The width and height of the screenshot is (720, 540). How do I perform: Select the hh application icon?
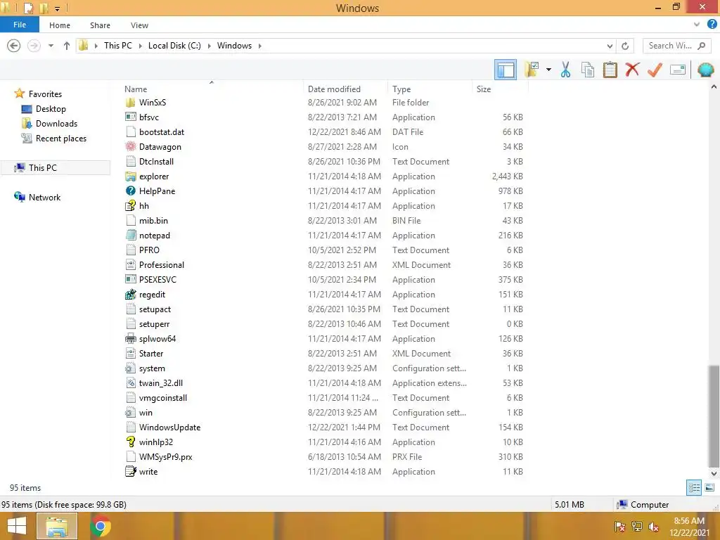point(130,206)
